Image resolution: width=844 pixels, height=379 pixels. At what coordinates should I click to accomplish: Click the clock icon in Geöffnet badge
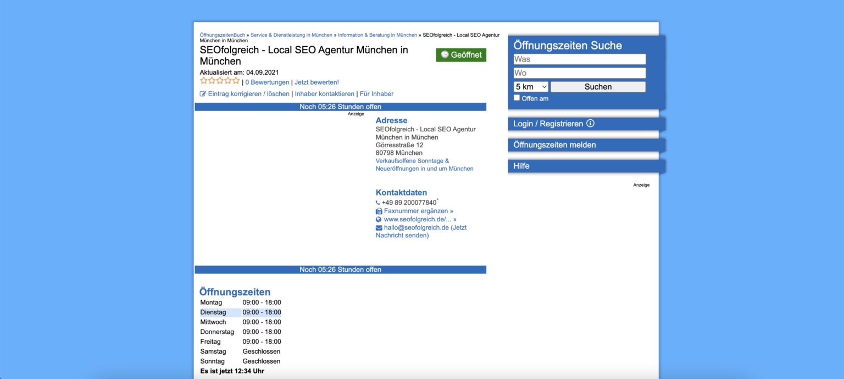coord(445,55)
